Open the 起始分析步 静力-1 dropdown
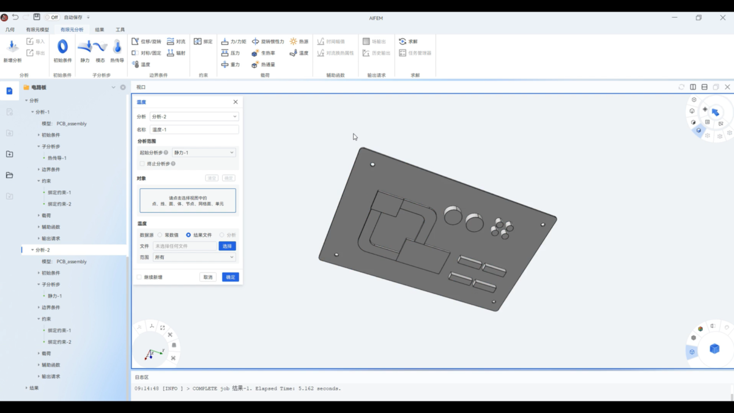Viewport: 734px width, 413px height. point(204,152)
